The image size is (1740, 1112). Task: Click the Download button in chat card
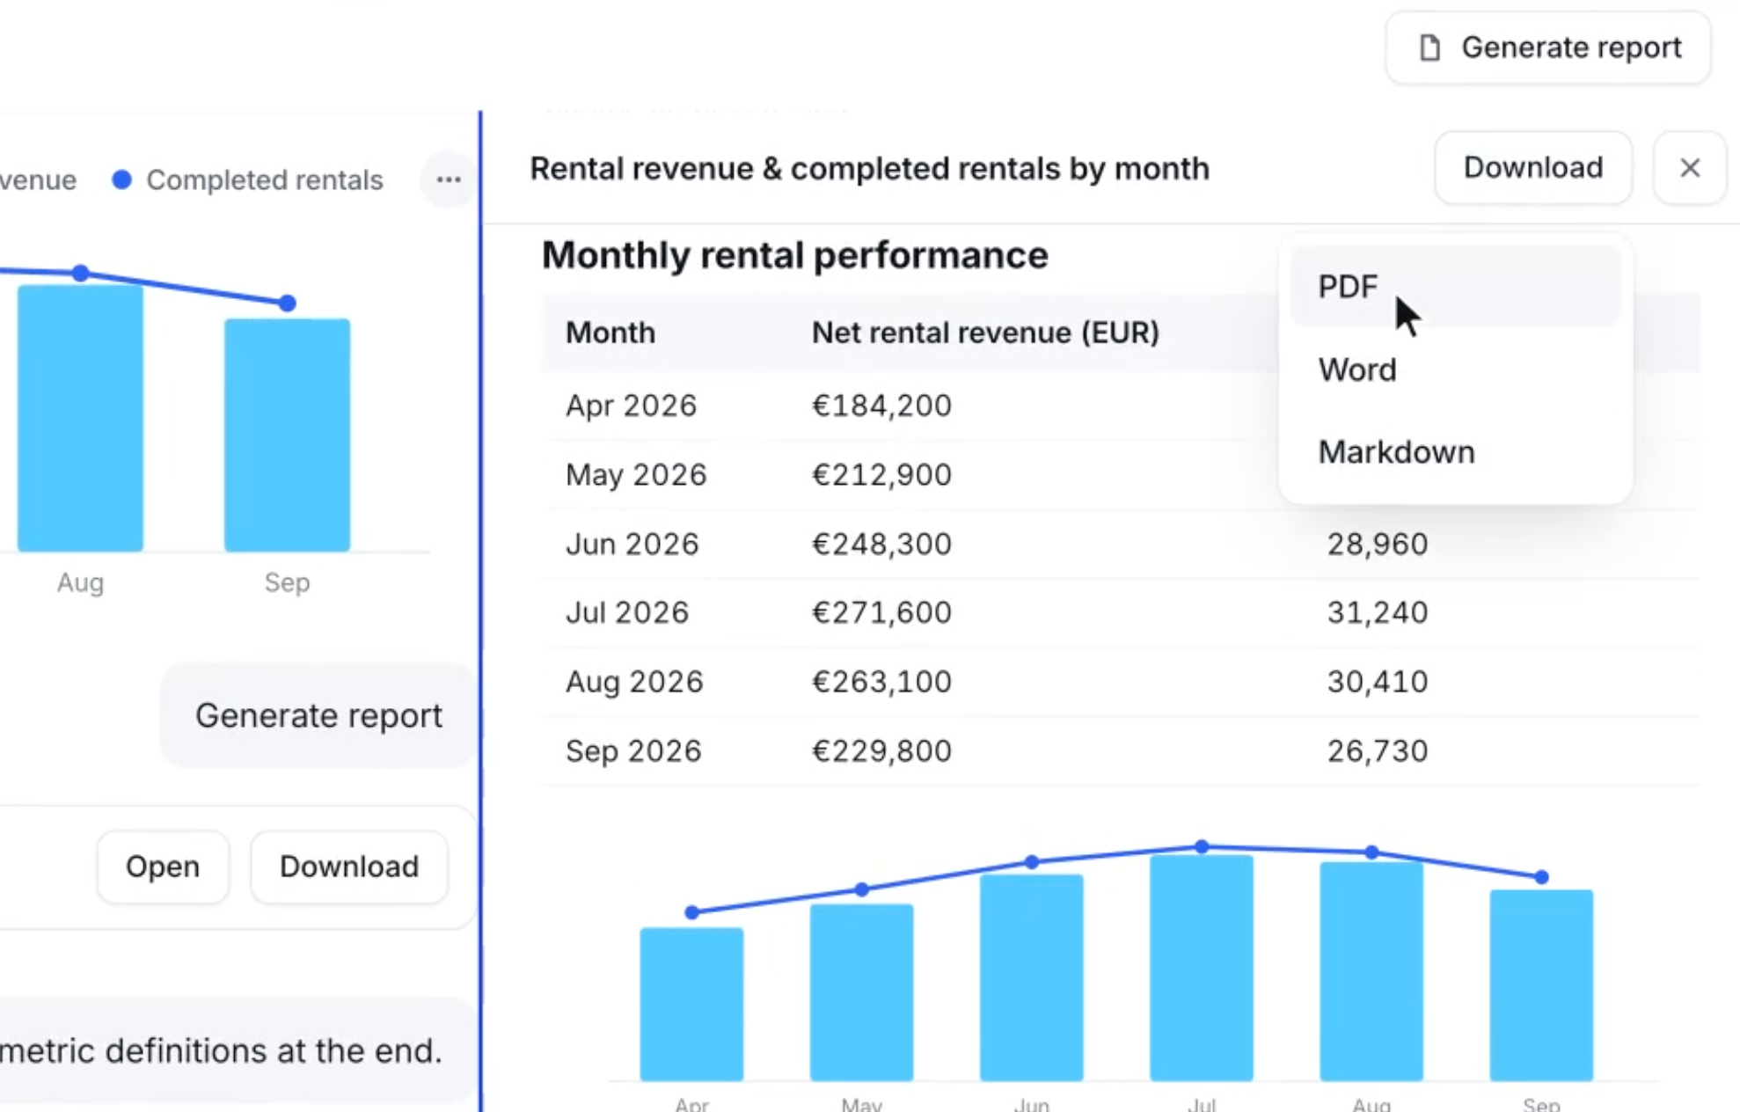pos(349,867)
